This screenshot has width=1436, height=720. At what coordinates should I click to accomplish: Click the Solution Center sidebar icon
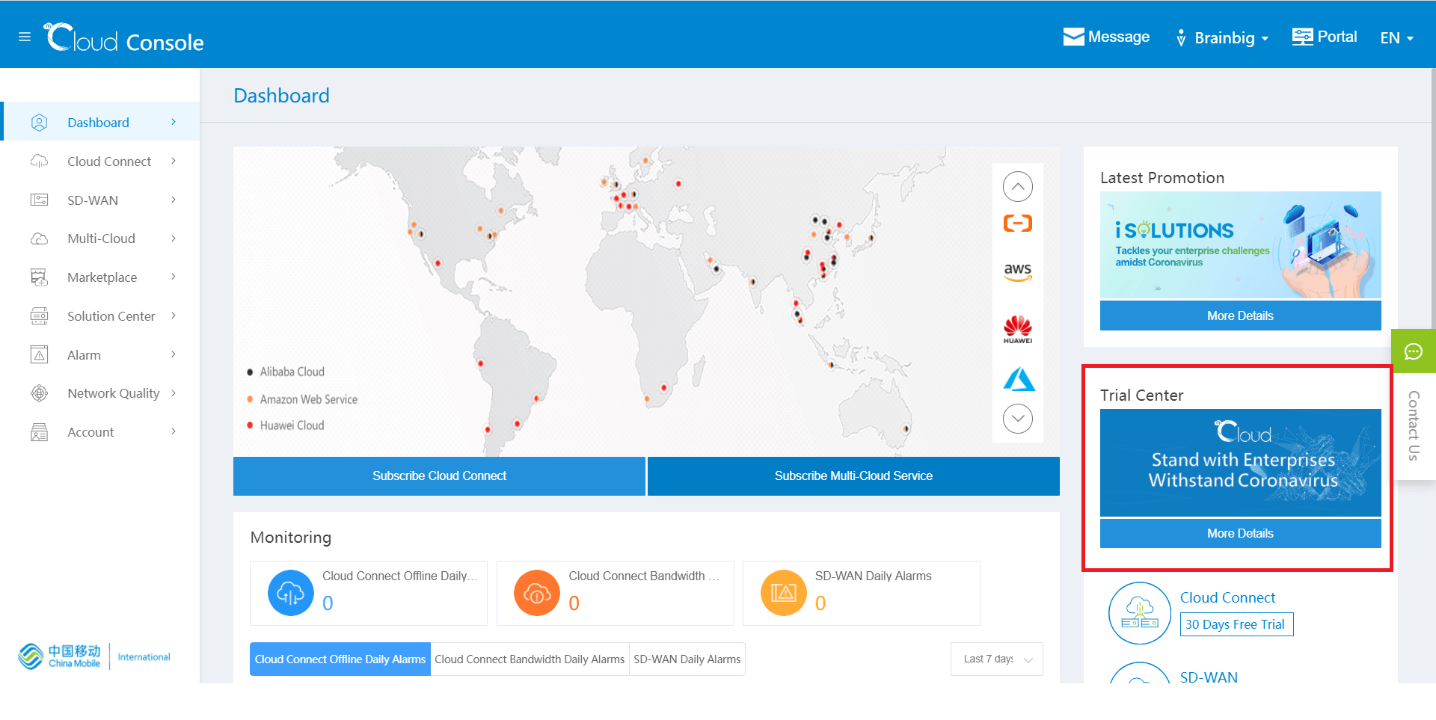click(x=39, y=316)
